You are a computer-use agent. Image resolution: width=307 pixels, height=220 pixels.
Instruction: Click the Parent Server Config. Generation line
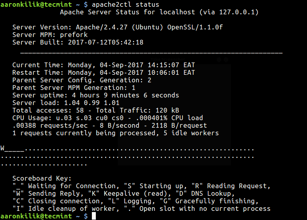(x=82, y=80)
